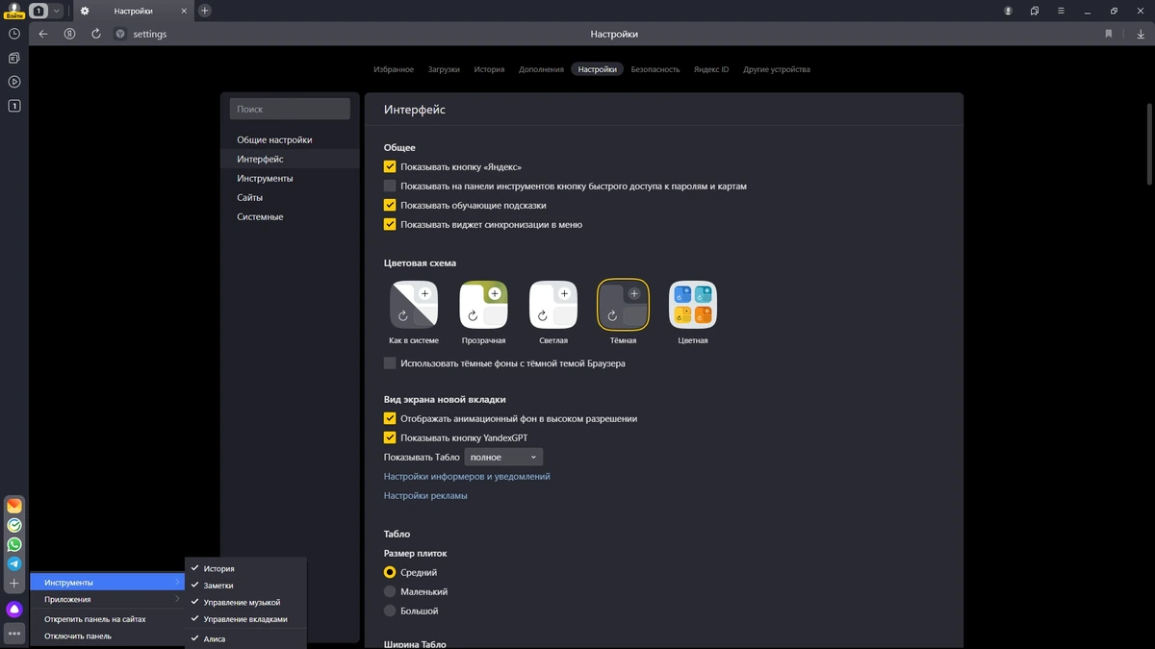The image size is (1155, 649).
Task: Reload the settings page
Action: [x=96, y=34]
